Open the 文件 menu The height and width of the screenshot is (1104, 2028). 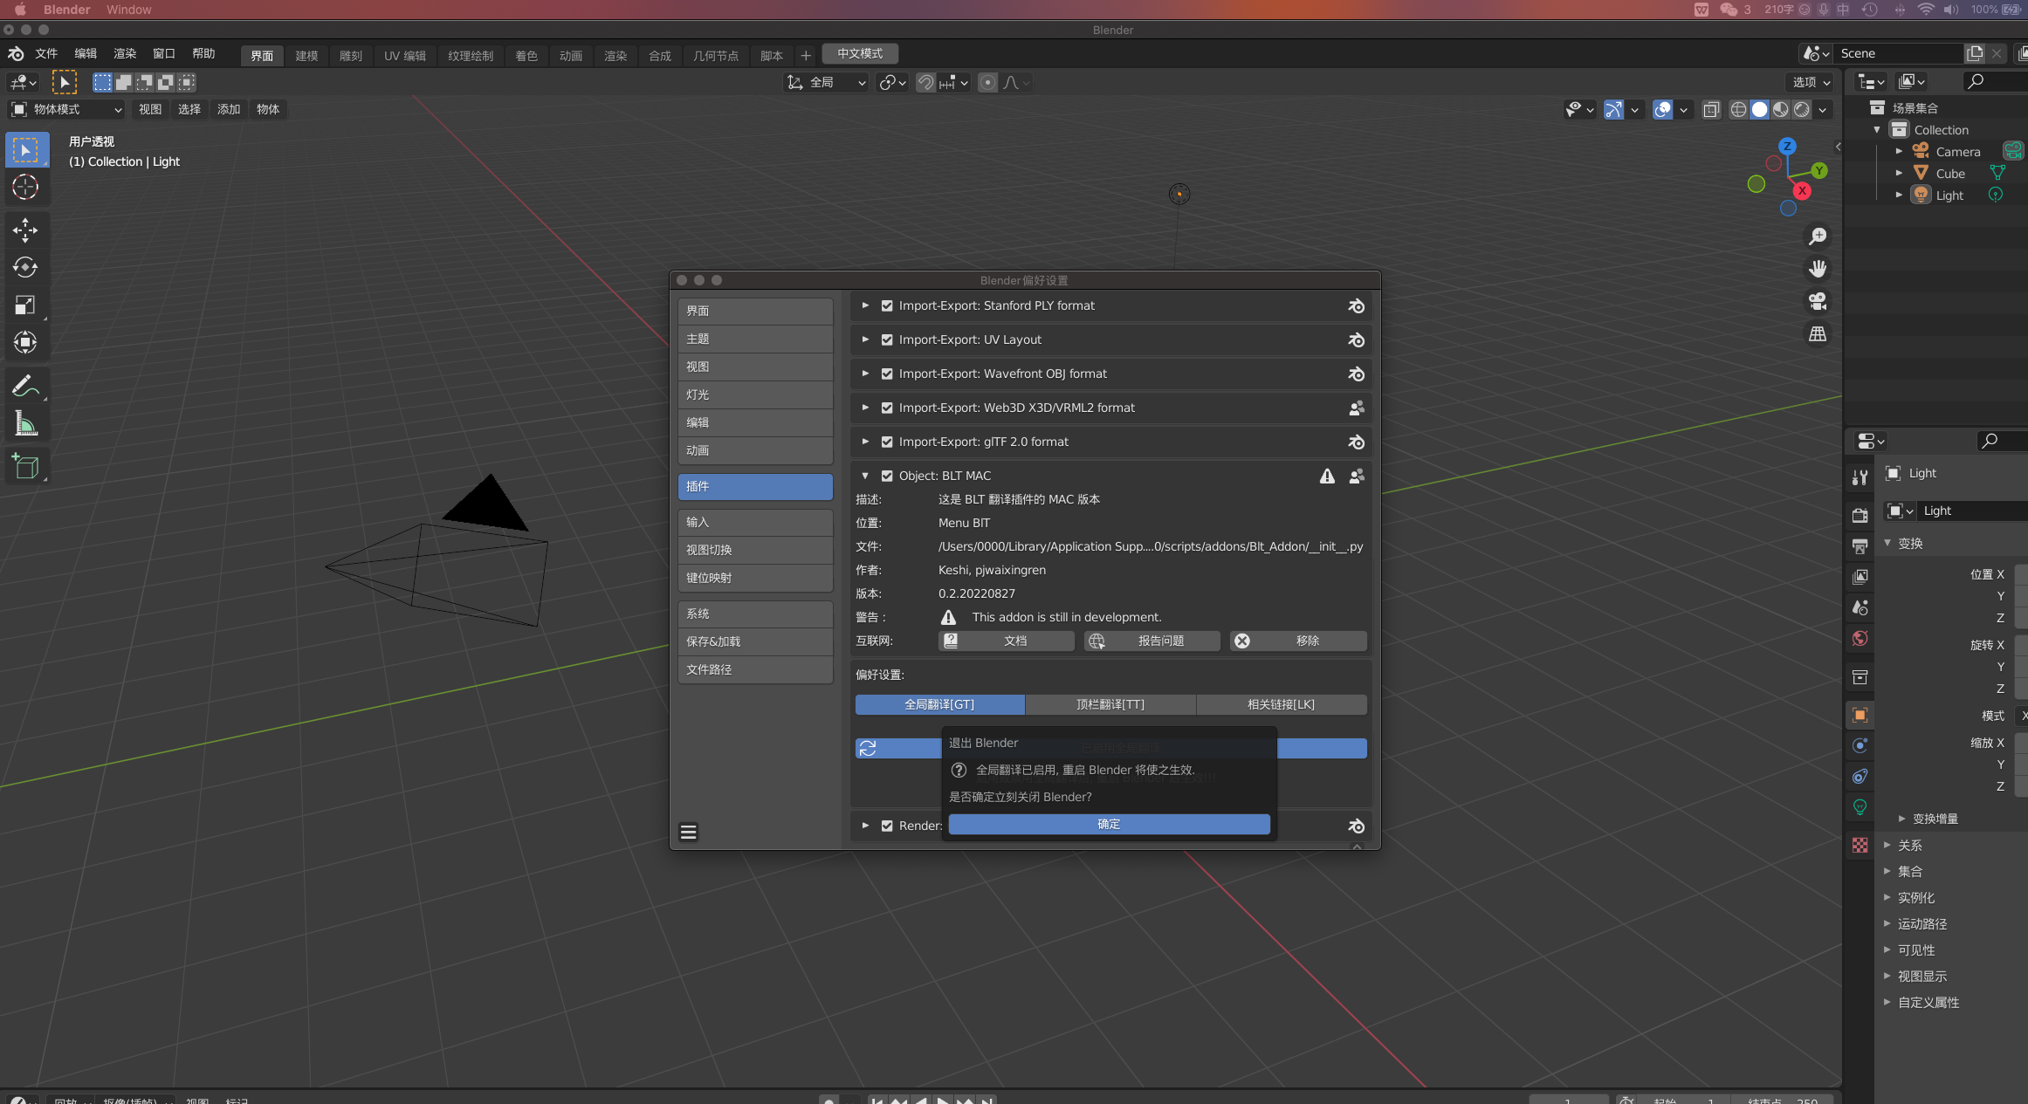click(46, 53)
